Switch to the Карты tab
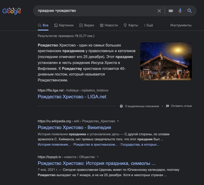Viewport: 204px width, 185px height. [x=131, y=25]
